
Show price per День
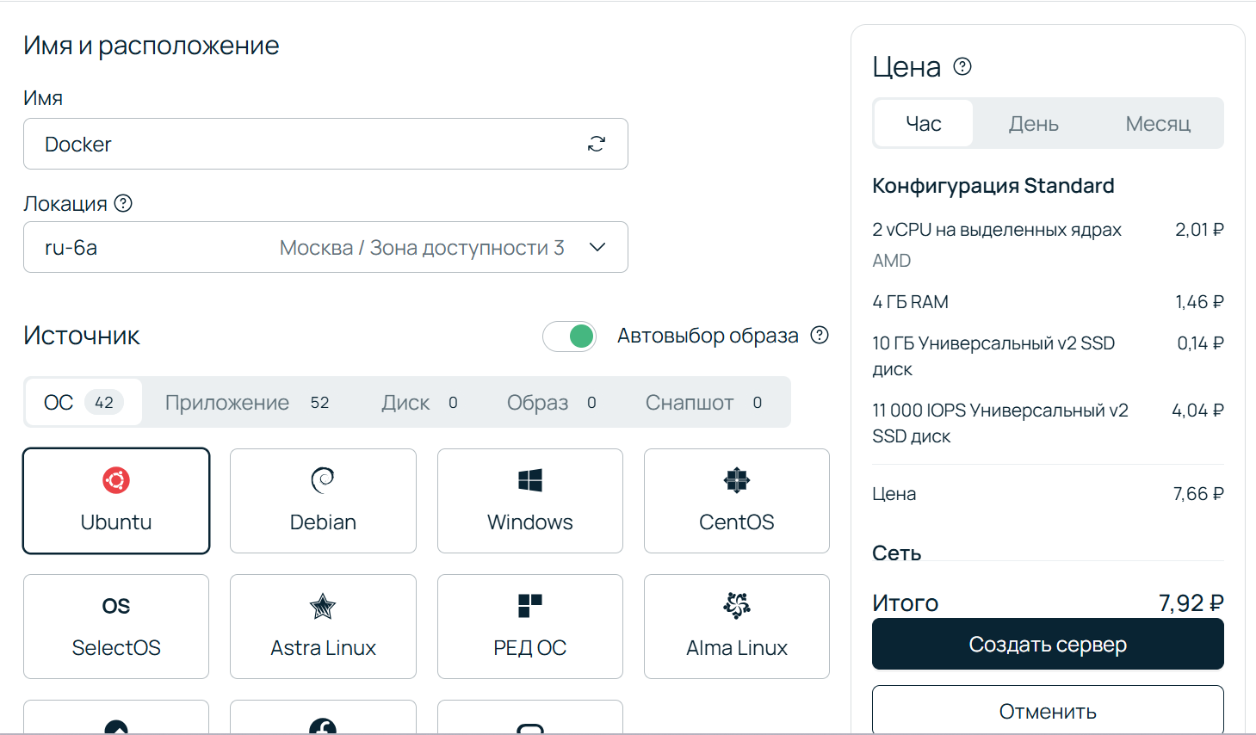pyautogui.click(x=1033, y=123)
